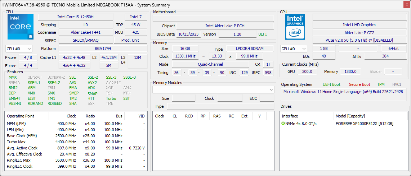Click the Intel Core i5-12450H name field
The width and height of the screenshot is (411, 176).
[75, 17]
